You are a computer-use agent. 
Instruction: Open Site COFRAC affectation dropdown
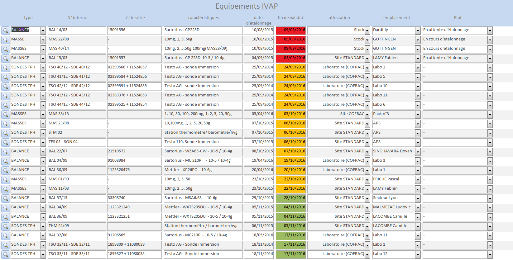click(367, 114)
